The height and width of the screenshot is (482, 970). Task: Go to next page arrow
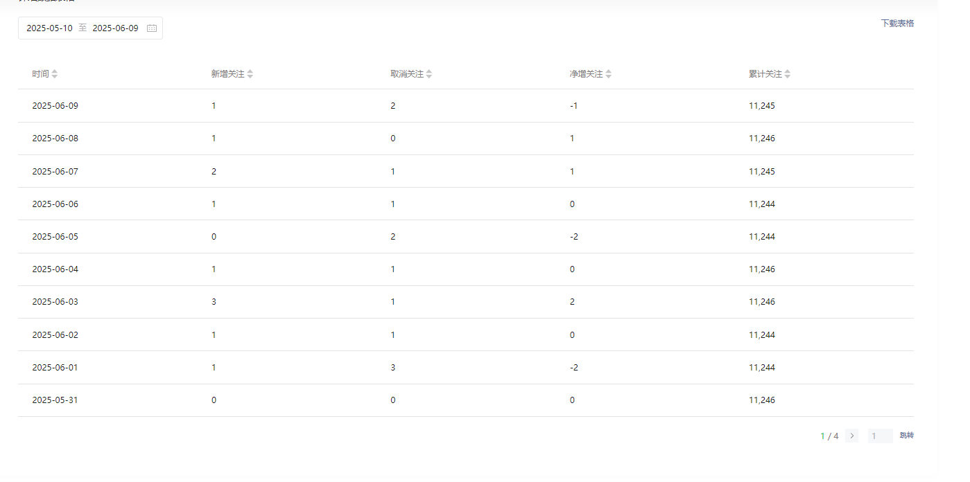tap(851, 436)
